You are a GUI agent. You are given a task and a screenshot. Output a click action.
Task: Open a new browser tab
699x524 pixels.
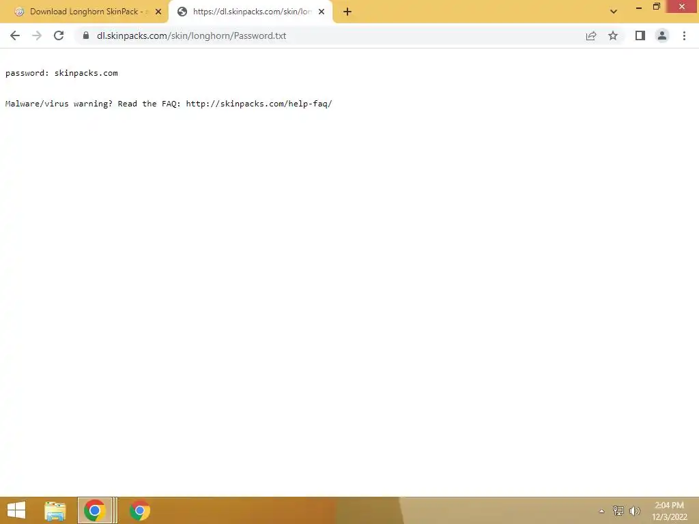click(347, 12)
